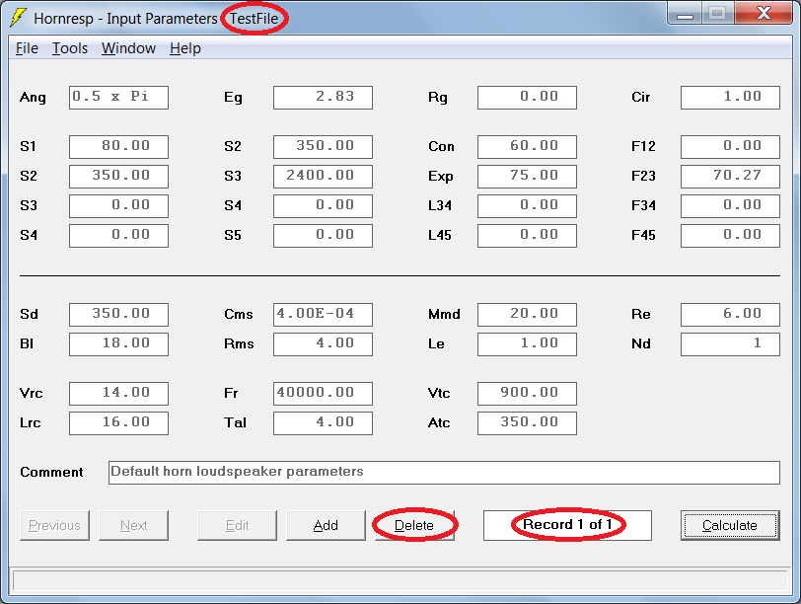Open the Window menu
Image resolution: width=801 pixels, height=604 pixels.
[128, 48]
